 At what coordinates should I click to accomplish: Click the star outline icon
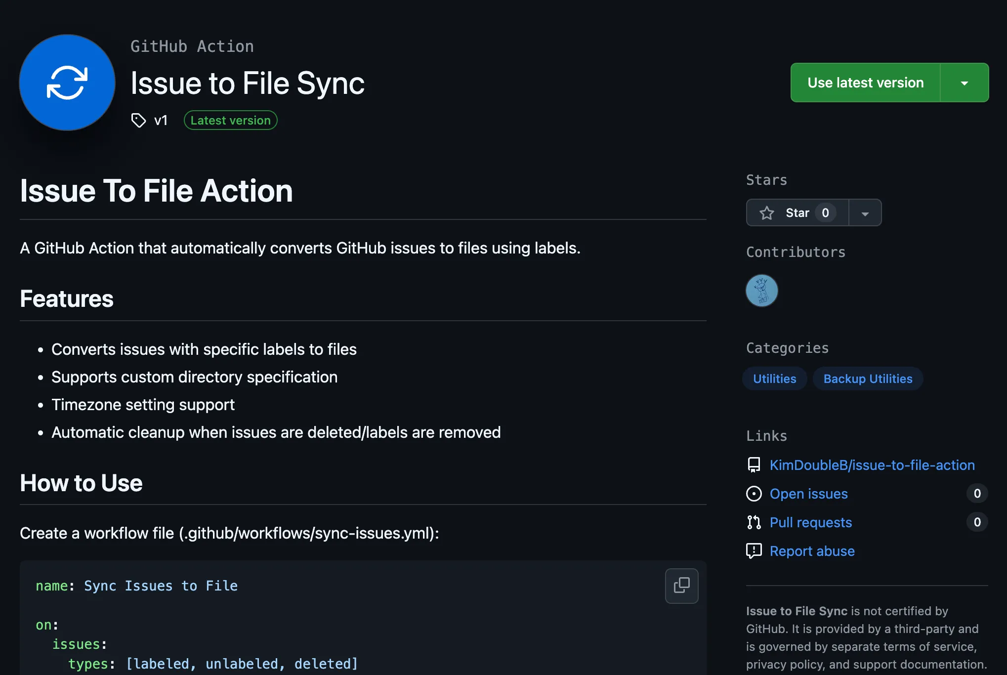pyautogui.click(x=767, y=213)
